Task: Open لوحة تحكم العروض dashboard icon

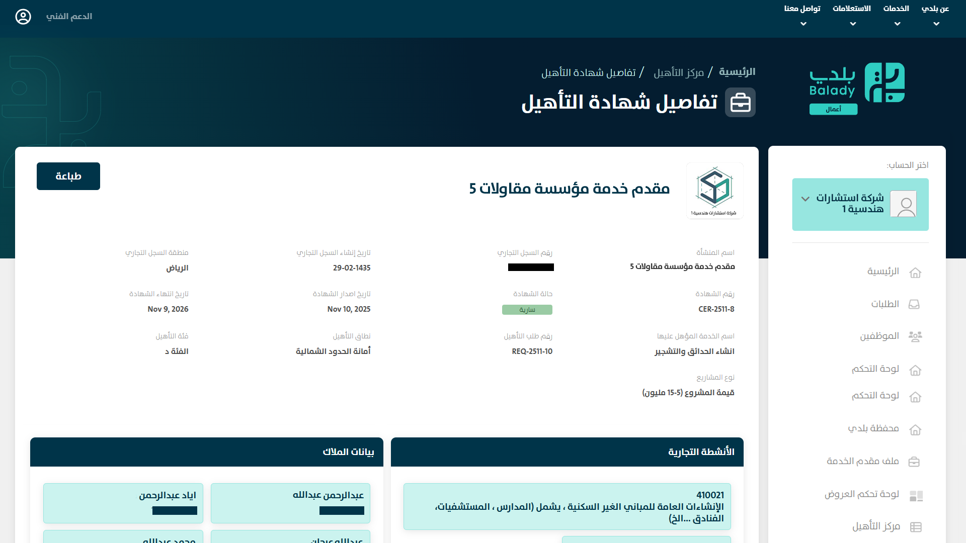Action: coord(916,496)
